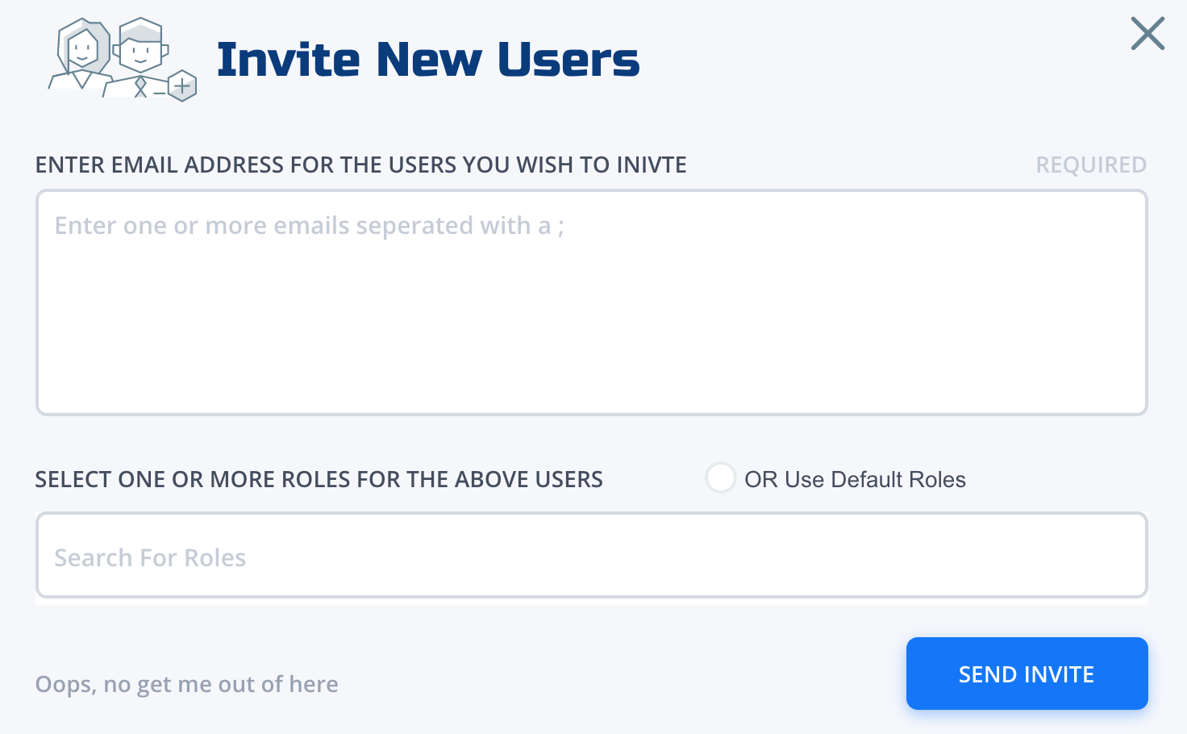This screenshot has height=734, width=1187.
Task: Select the Invite New Users heading
Action: [428, 60]
